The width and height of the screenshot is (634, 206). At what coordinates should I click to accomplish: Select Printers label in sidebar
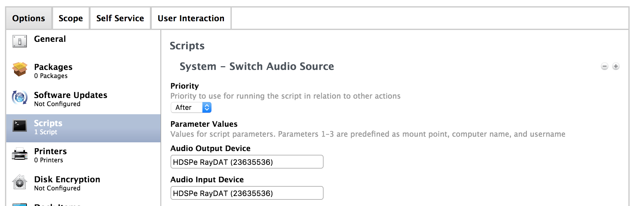click(51, 151)
